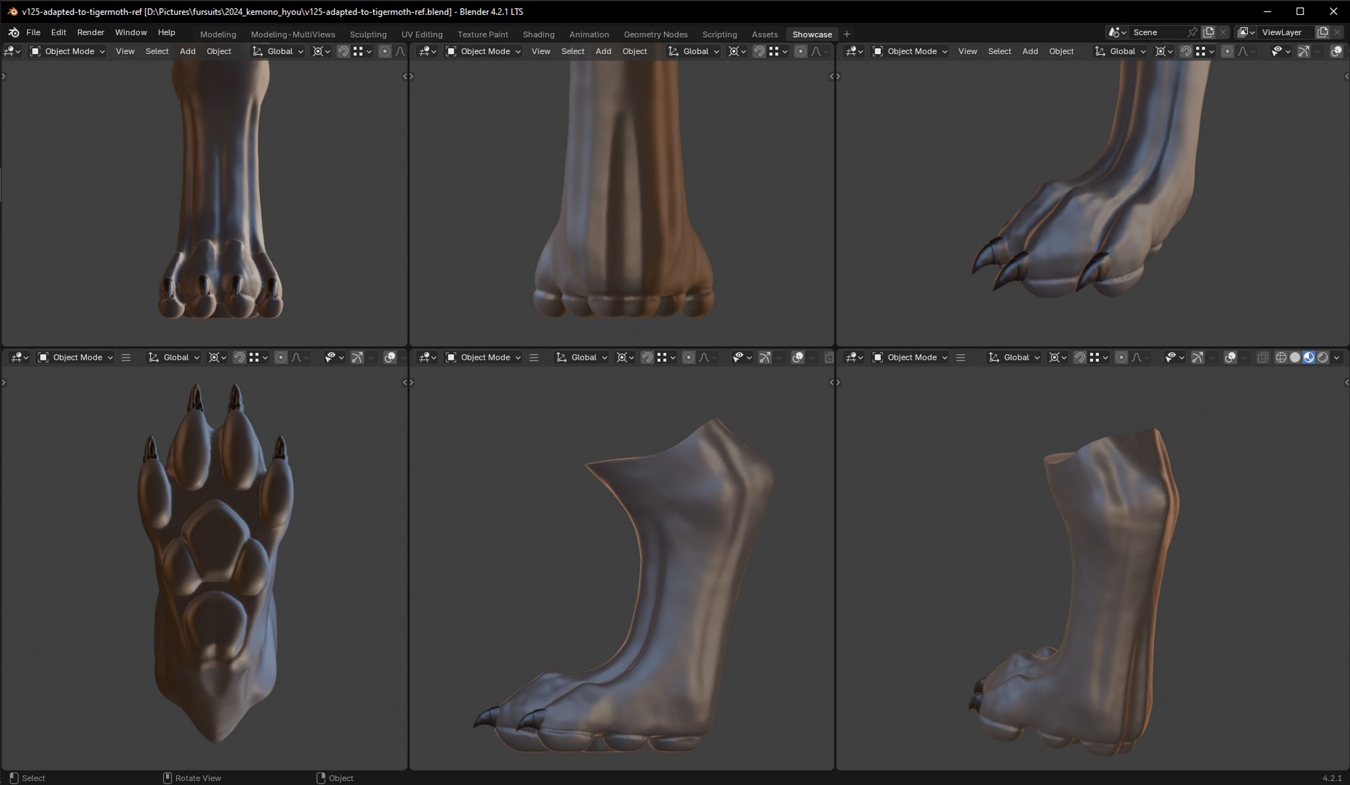Open Object Mode dropdown in front claws viewport
1350x785 pixels.
67,51
